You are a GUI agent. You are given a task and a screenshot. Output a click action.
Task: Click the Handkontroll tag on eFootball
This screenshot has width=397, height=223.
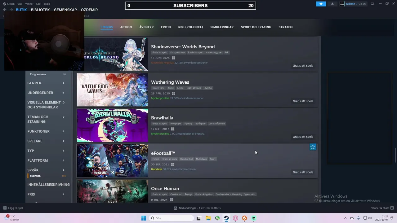pos(186,159)
